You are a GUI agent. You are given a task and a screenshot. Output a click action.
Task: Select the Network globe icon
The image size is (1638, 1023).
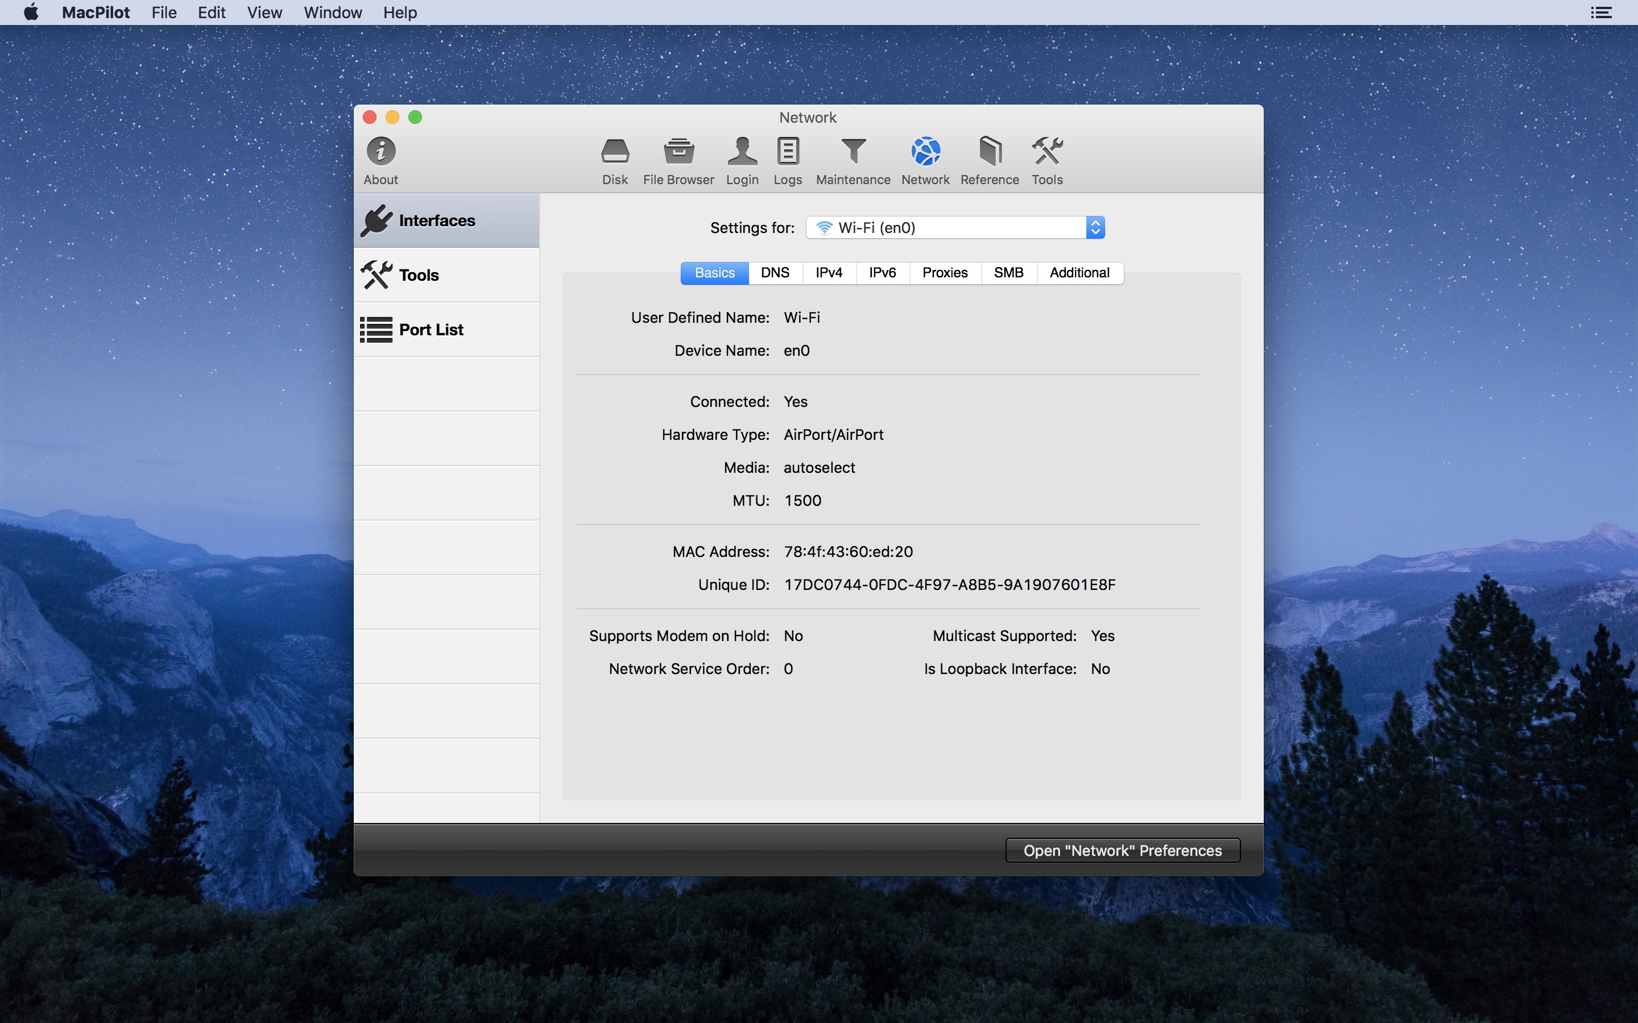[925, 152]
